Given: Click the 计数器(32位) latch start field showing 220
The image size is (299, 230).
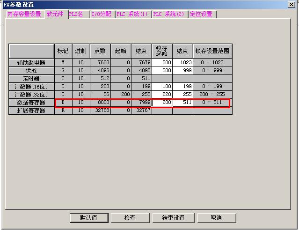Looking at the screenshot, I should [162, 95].
